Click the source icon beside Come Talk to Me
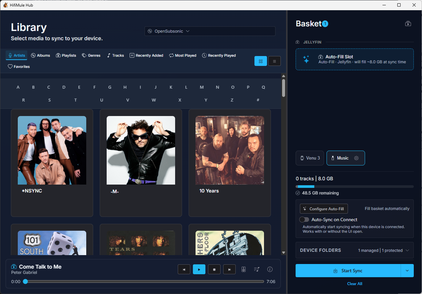The height and width of the screenshot is (294, 422). tap(14, 267)
